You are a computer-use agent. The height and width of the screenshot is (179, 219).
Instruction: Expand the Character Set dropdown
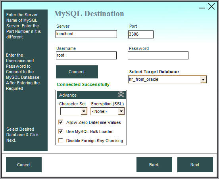[84, 111]
